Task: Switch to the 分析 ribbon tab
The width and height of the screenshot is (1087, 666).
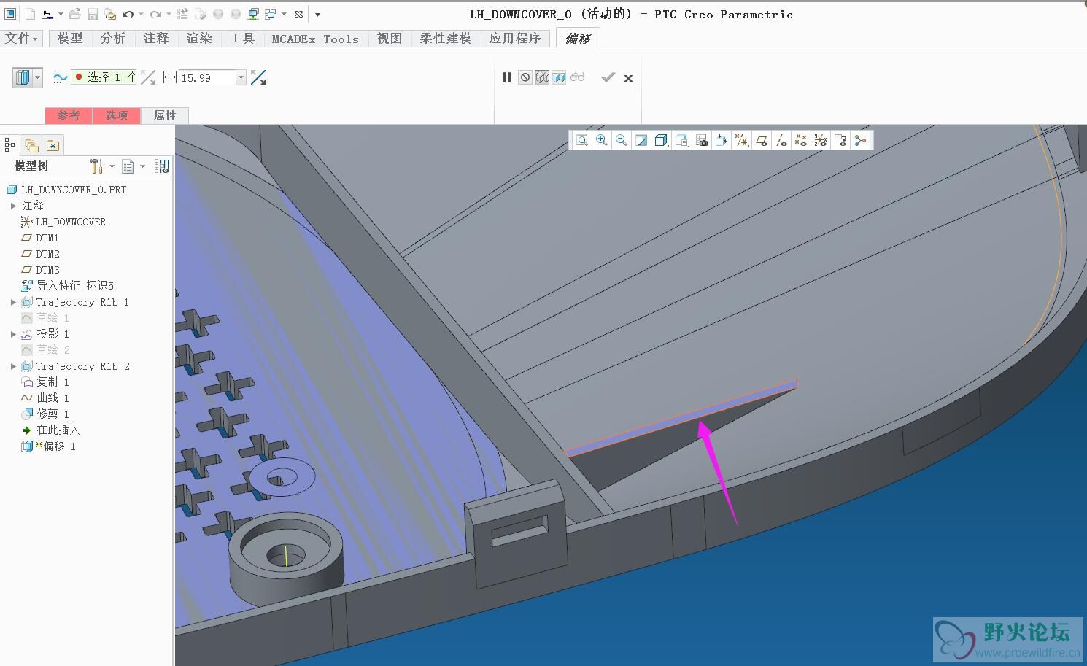Action: point(113,38)
